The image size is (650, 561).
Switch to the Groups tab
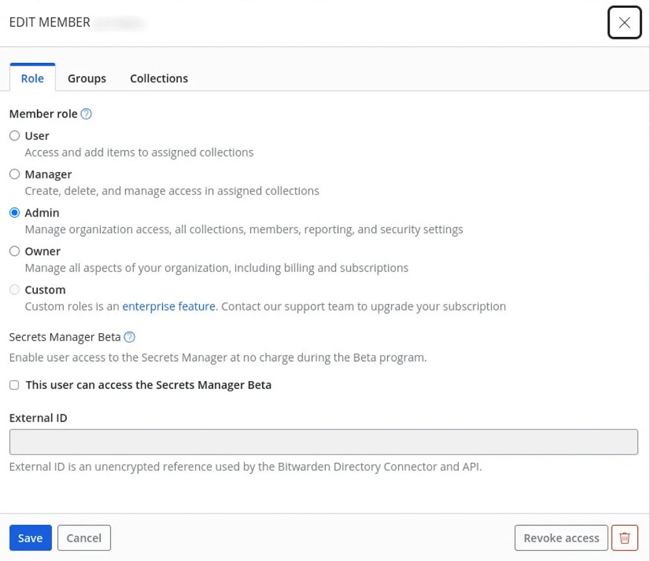[x=86, y=78]
